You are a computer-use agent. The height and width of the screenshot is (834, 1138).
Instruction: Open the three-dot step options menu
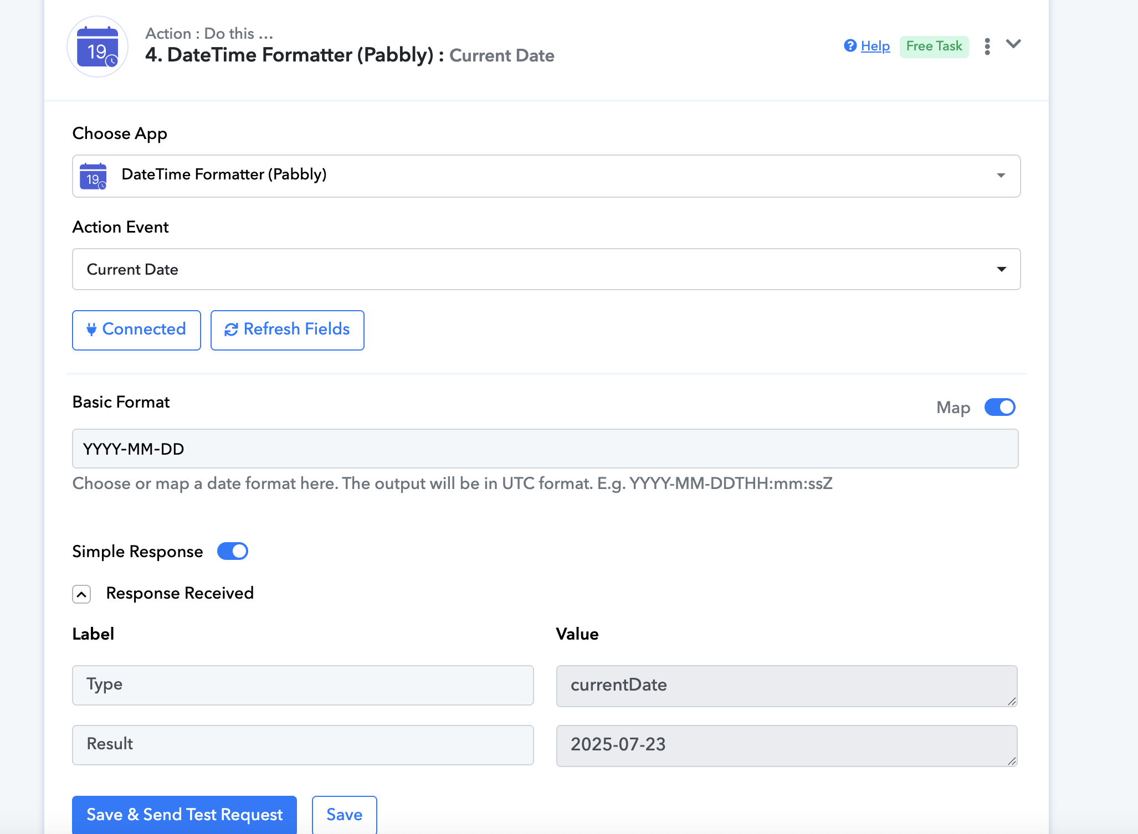point(987,47)
